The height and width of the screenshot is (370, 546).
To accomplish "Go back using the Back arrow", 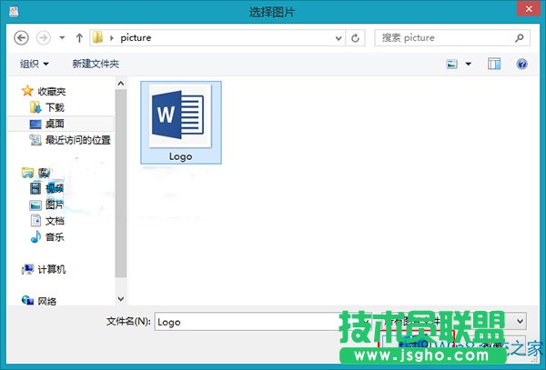I will [21, 37].
